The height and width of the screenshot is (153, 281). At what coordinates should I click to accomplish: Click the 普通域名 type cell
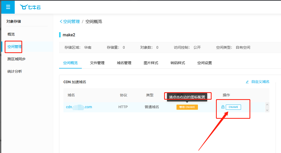[152, 107]
